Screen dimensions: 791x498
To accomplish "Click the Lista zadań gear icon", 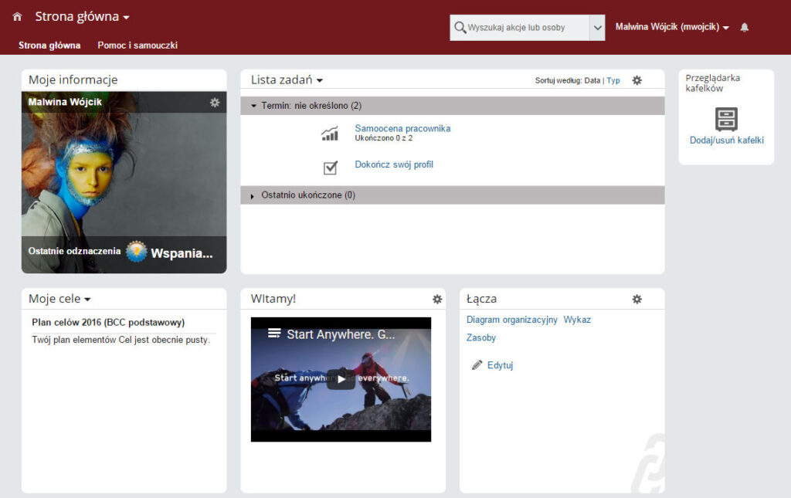I will click(x=637, y=80).
